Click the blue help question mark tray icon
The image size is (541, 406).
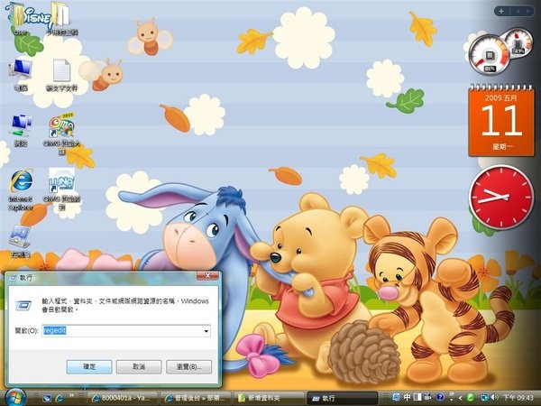coord(440,397)
